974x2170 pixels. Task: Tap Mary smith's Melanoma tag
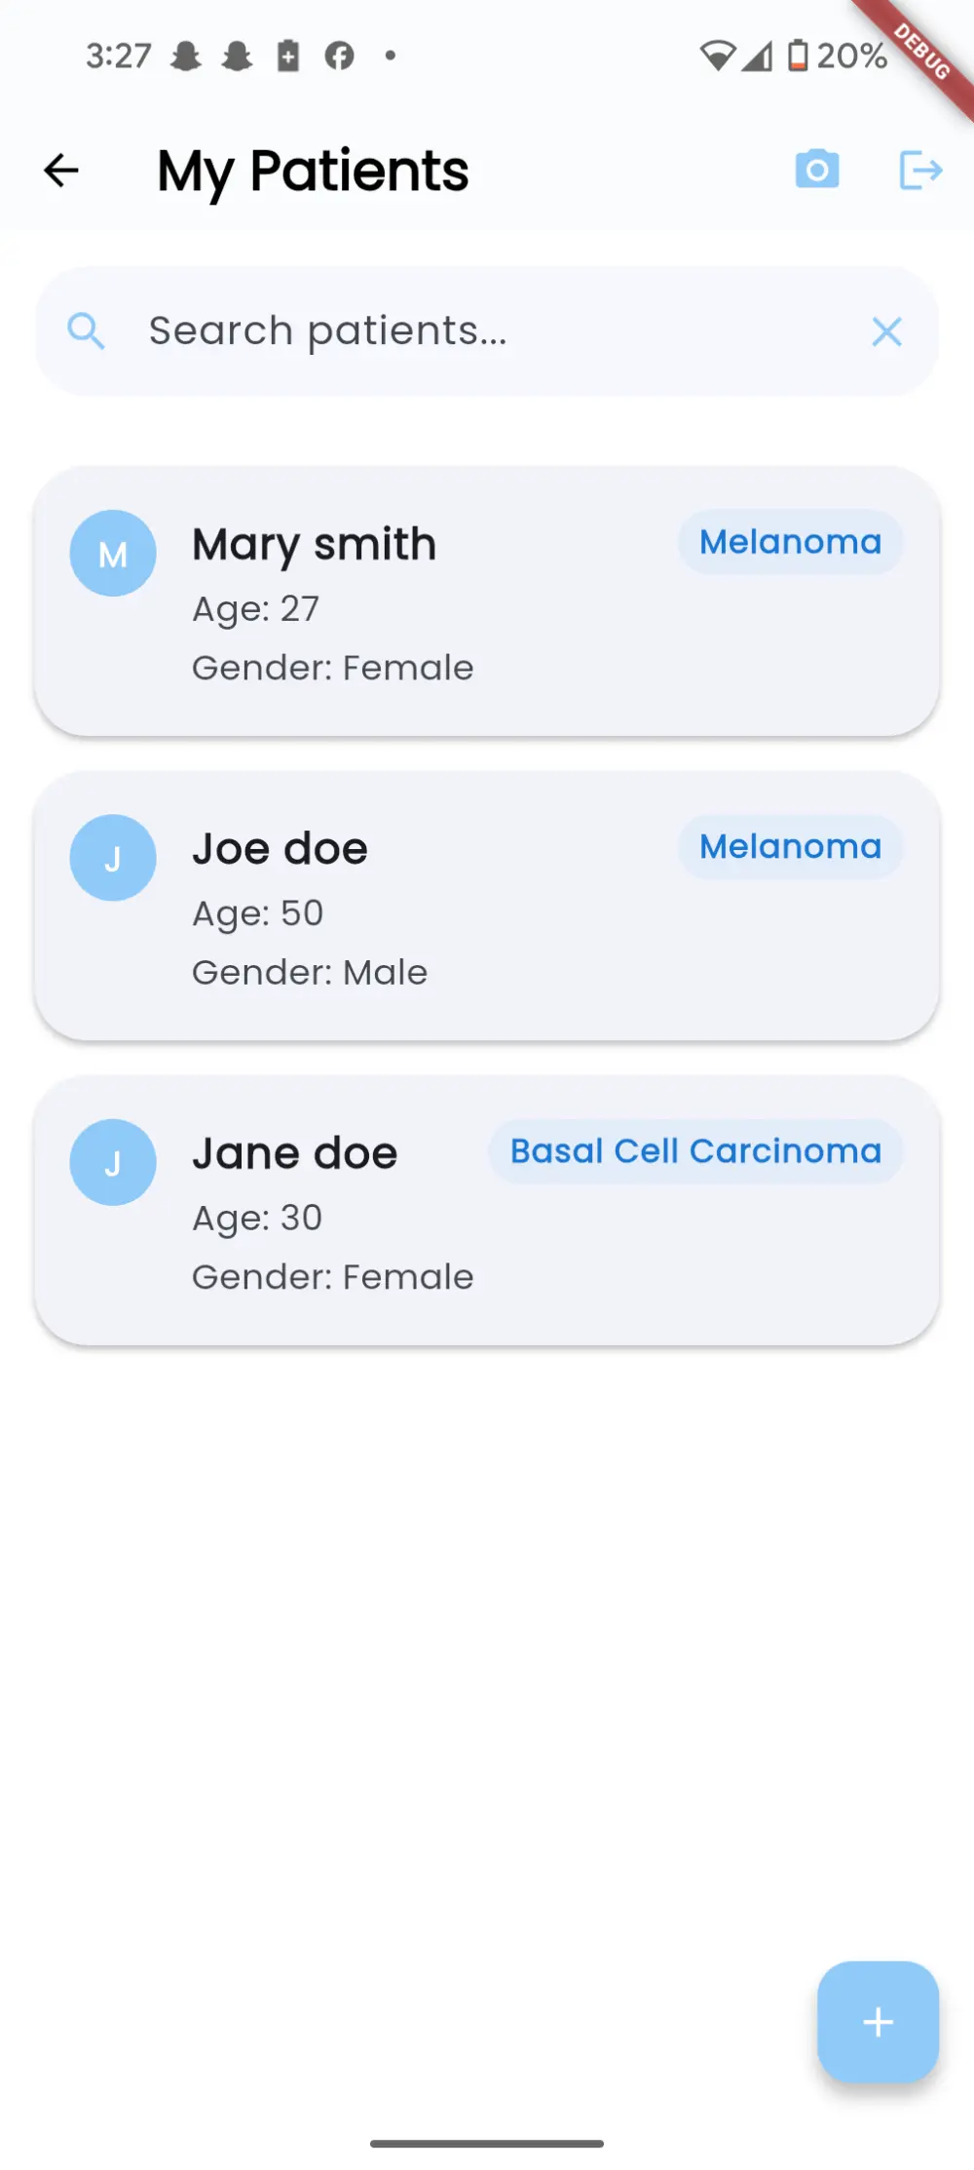pyautogui.click(x=790, y=542)
